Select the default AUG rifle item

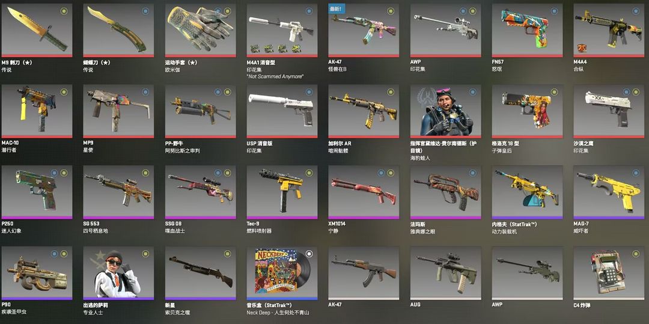(x=445, y=273)
